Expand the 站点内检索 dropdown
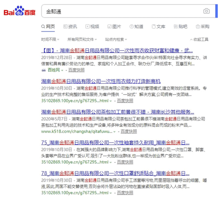The width and height of the screenshot is (218, 200). pos(116,40)
